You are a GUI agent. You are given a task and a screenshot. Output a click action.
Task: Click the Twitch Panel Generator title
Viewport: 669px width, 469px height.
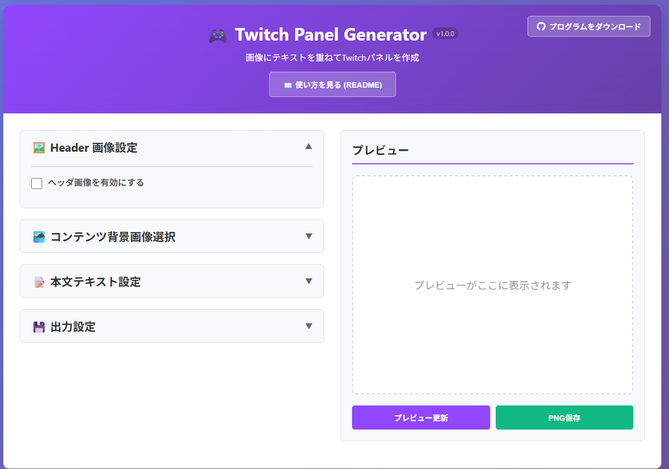[331, 35]
